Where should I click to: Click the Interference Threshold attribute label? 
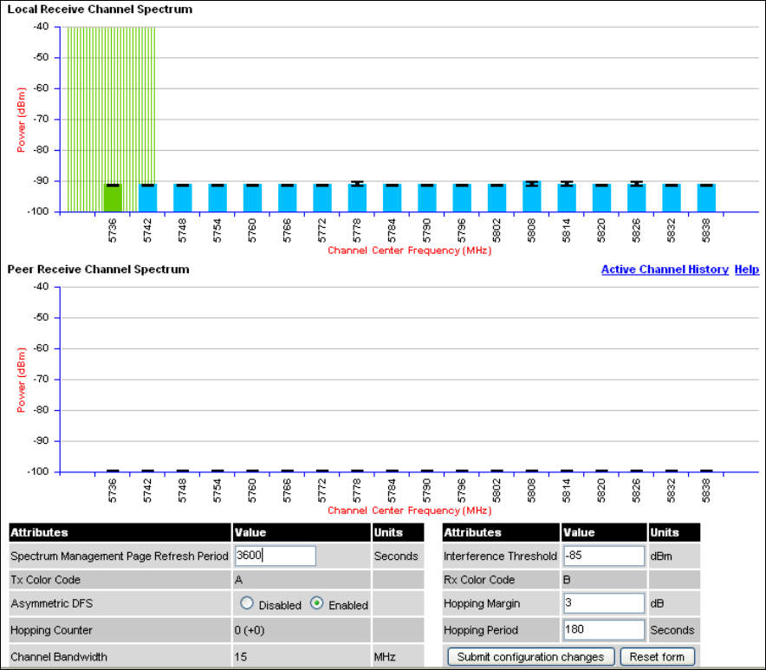pyautogui.click(x=500, y=556)
